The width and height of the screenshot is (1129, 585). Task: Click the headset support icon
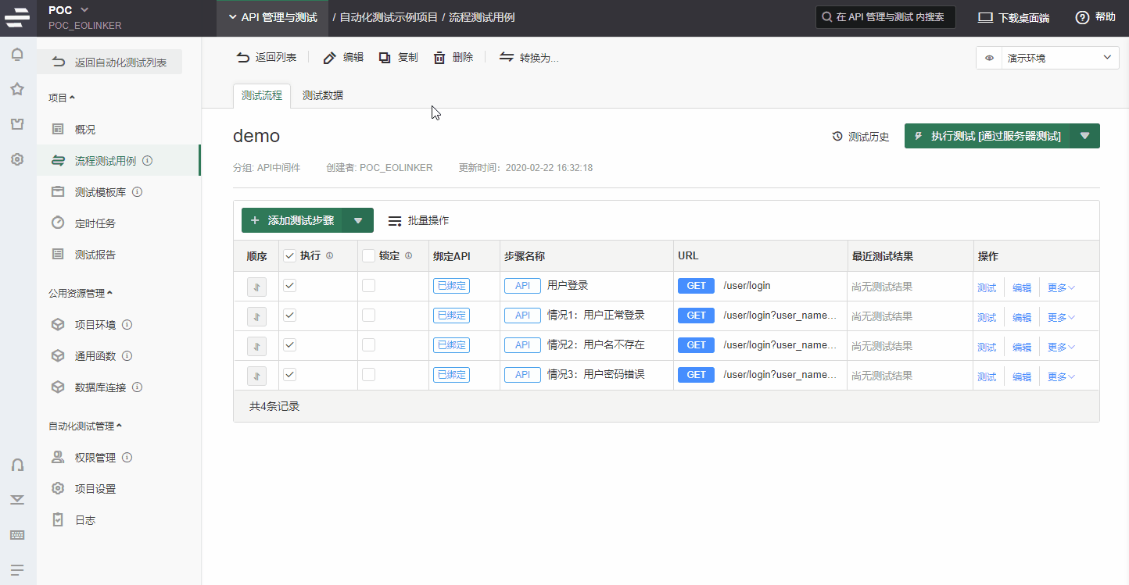(x=17, y=465)
